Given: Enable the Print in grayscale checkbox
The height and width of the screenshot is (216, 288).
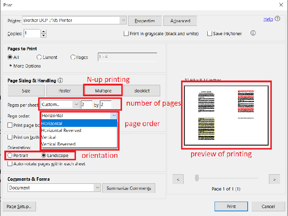Looking at the screenshot, I should click(126, 33).
